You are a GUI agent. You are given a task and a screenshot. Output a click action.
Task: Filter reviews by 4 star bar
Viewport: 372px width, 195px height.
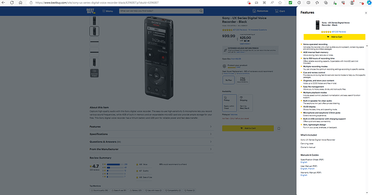pyautogui.click(x=115, y=167)
